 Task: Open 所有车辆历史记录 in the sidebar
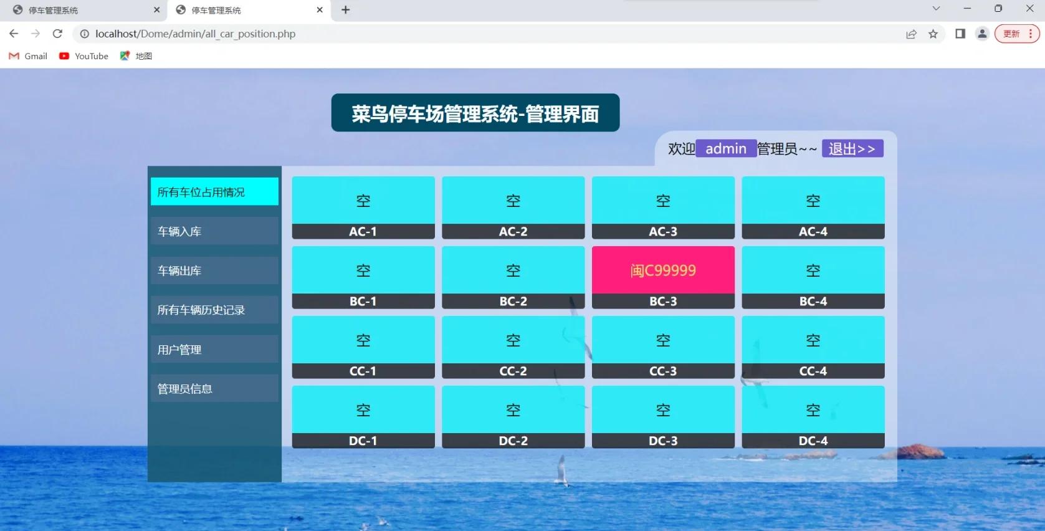(214, 310)
